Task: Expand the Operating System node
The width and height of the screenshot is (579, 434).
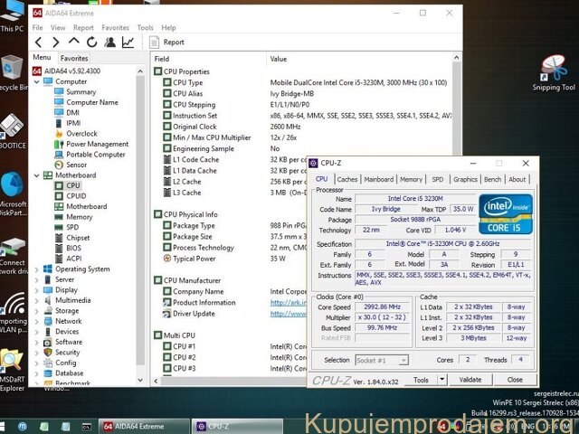Action: coord(36,269)
